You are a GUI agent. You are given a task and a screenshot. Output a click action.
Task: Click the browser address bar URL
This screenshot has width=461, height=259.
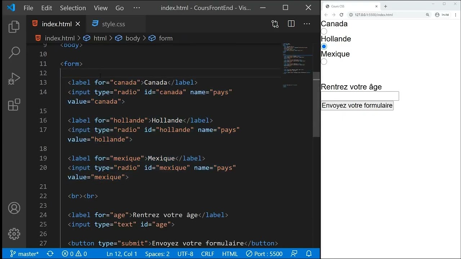[x=374, y=15]
